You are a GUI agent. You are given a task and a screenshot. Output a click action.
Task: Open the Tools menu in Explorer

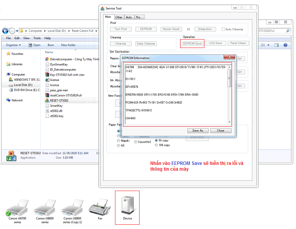(37, 38)
